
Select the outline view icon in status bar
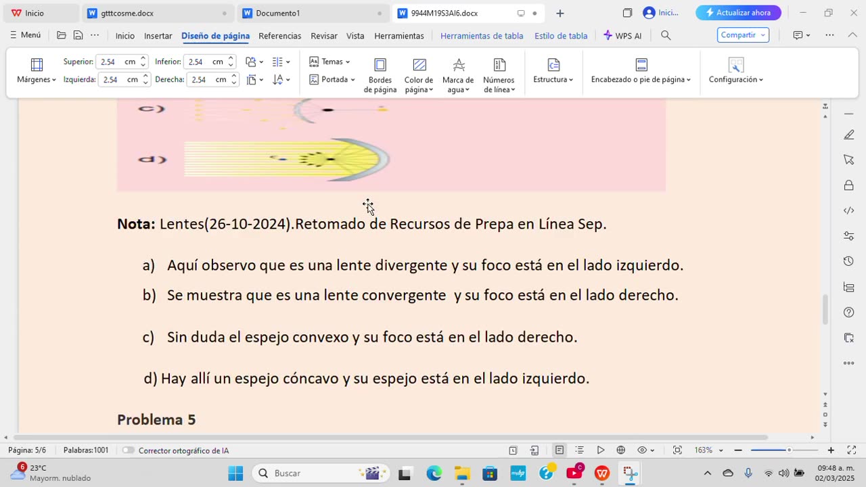[580, 450]
